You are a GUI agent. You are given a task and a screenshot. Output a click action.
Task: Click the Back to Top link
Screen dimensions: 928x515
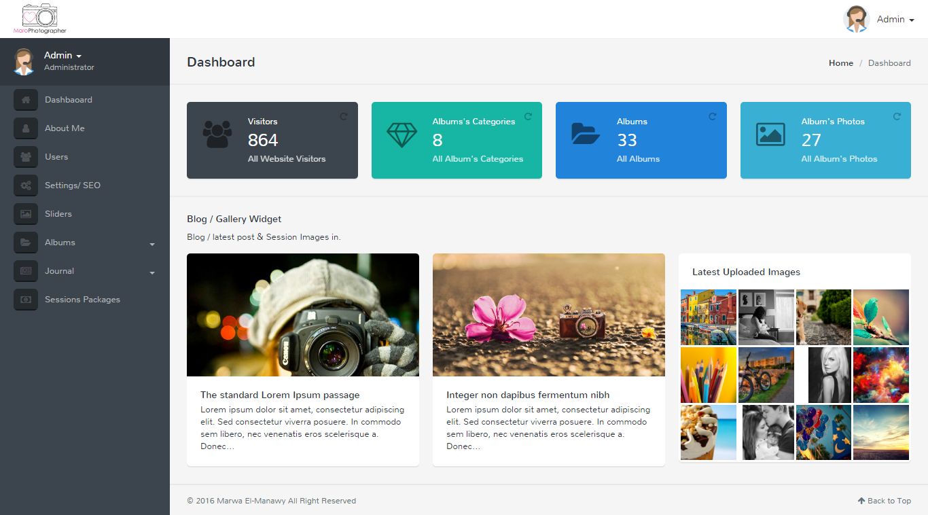885,501
